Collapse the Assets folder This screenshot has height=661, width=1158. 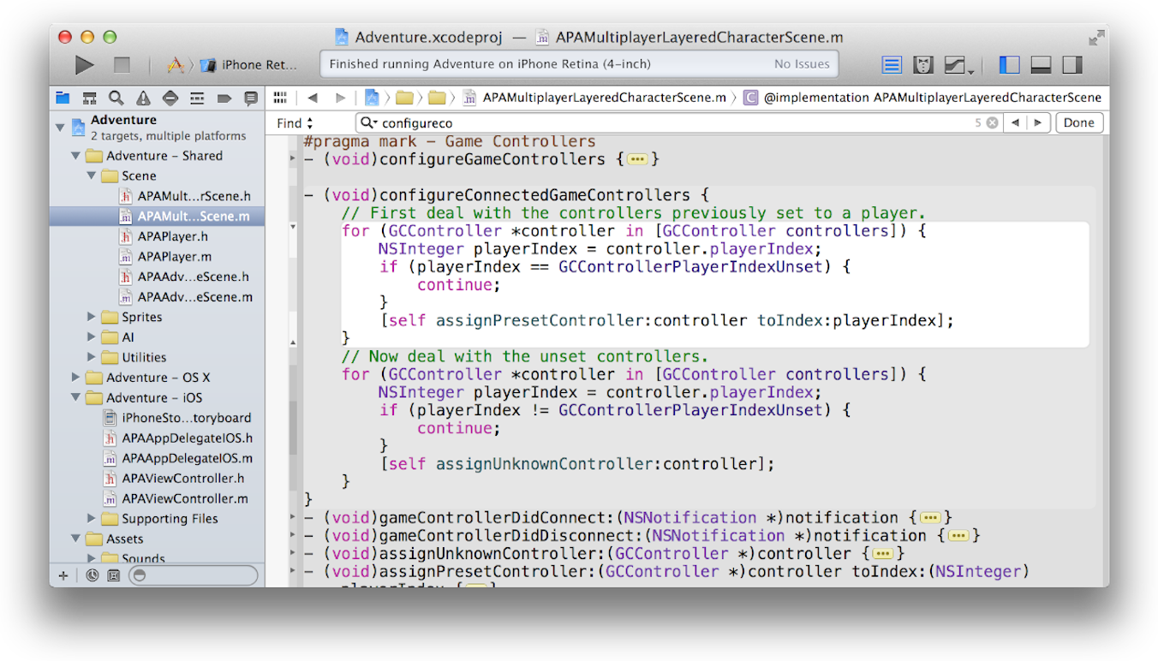tap(75, 539)
